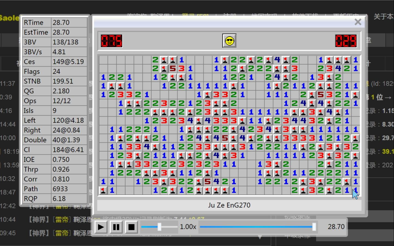This screenshot has width=394, height=246.
Task: Click the Cl value 184@6.41
Action: (69, 150)
